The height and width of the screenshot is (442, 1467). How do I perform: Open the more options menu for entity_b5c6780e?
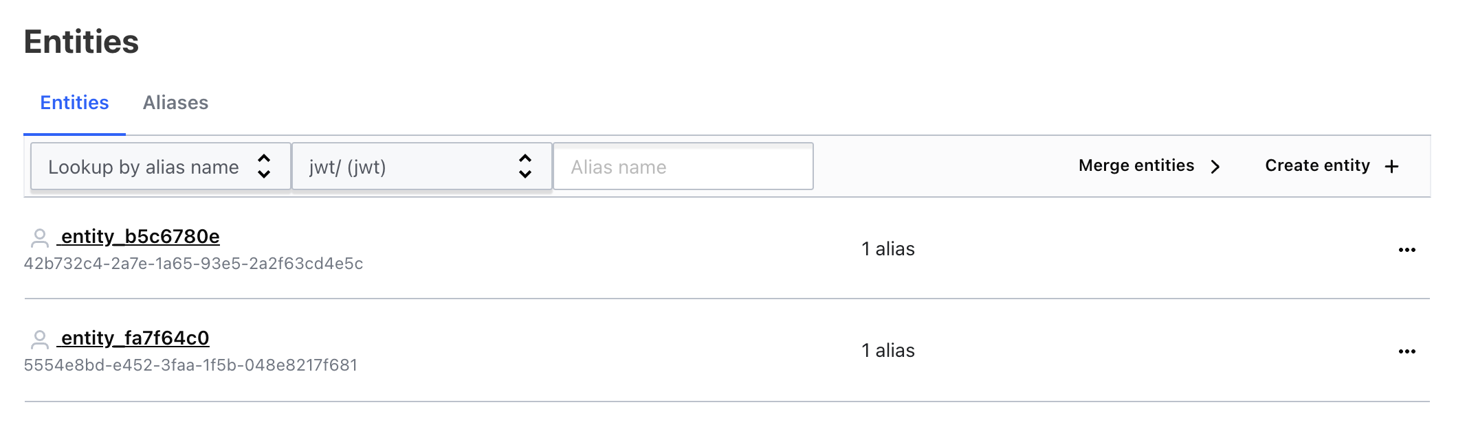(x=1407, y=250)
